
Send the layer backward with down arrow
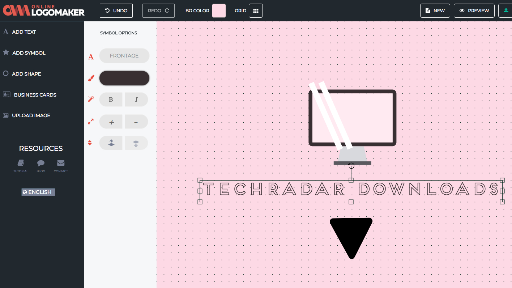[x=136, y=143]
